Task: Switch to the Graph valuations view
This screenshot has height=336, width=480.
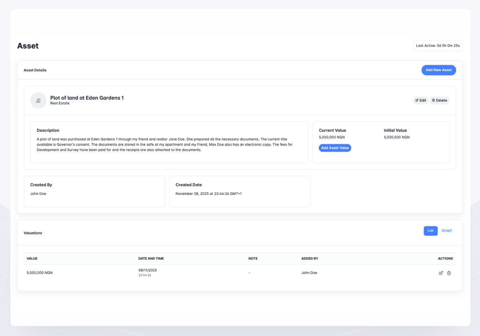Action: click(446, 231)
